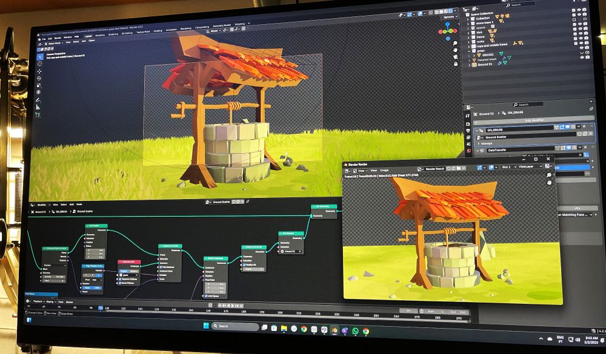Open the Render menu in top bar
The height and width of the screenshot is (354, 606).
point(58,38)
